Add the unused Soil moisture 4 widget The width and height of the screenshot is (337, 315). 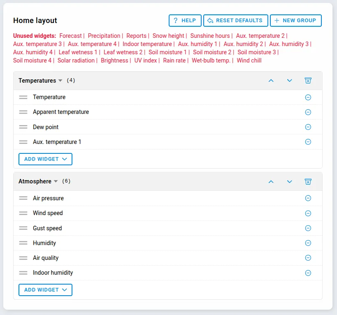[x=32, y=60]
